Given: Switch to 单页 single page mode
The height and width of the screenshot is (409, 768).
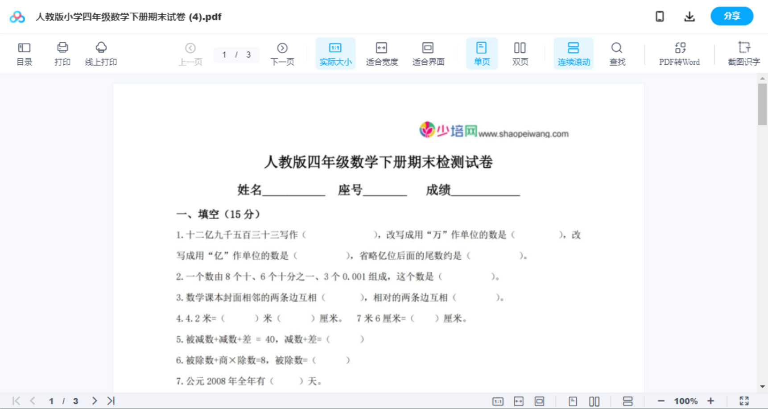Looking at the screenshot, I should (x=482, y=54).
